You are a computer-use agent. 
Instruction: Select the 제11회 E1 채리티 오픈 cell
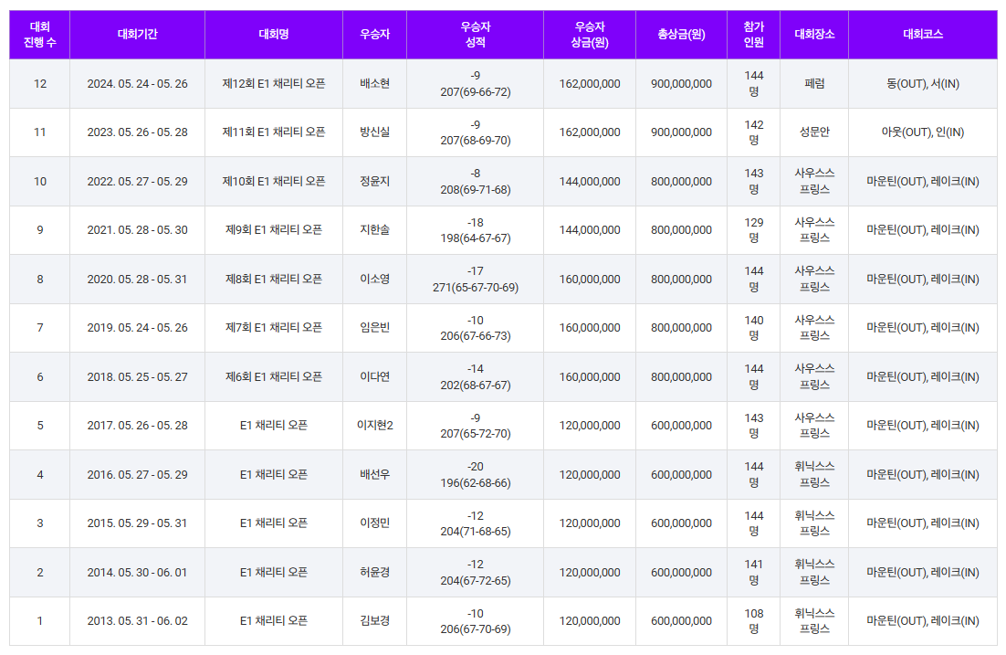click(274, 132)
